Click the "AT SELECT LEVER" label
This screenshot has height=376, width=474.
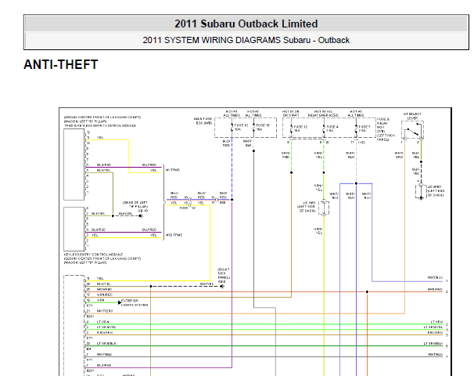pos(412,116)
